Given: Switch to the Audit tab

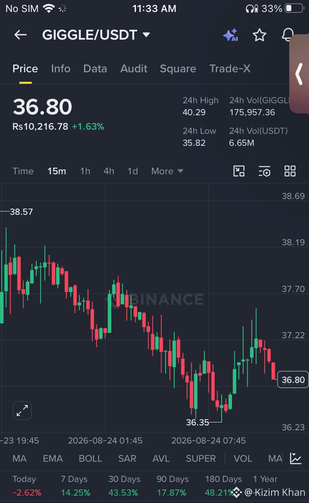Looking at the screenshot, I should pos(134,69).
